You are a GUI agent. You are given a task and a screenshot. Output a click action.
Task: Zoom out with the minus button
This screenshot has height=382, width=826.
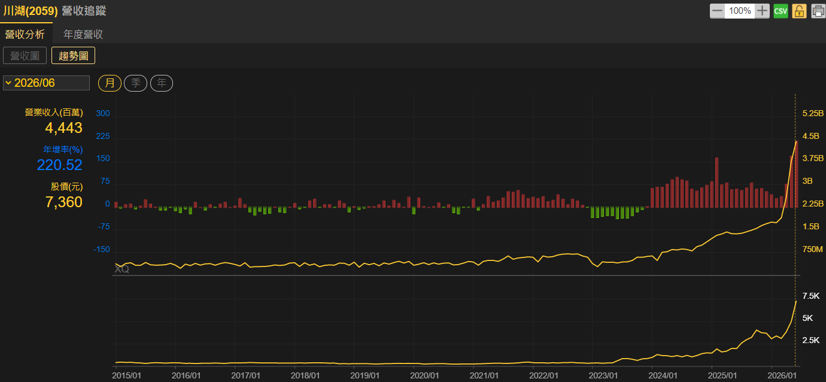pyautogui.click(x=717, y=11)
